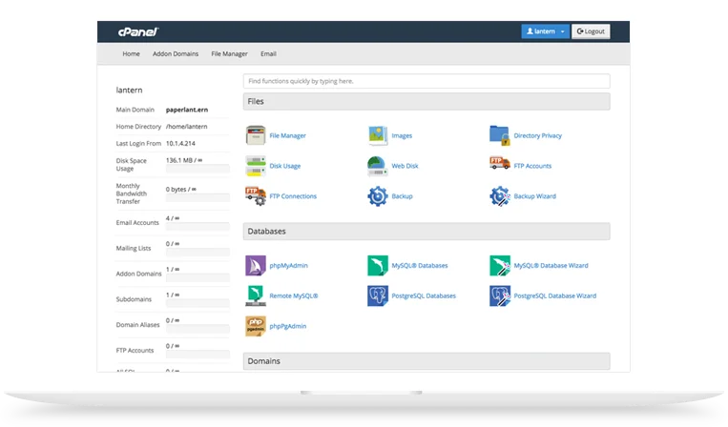Click the Images icon

pos(378,135)
